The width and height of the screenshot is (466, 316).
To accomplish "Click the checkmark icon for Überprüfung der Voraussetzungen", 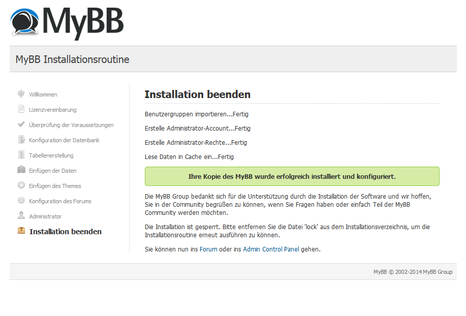I will [21, 124].
